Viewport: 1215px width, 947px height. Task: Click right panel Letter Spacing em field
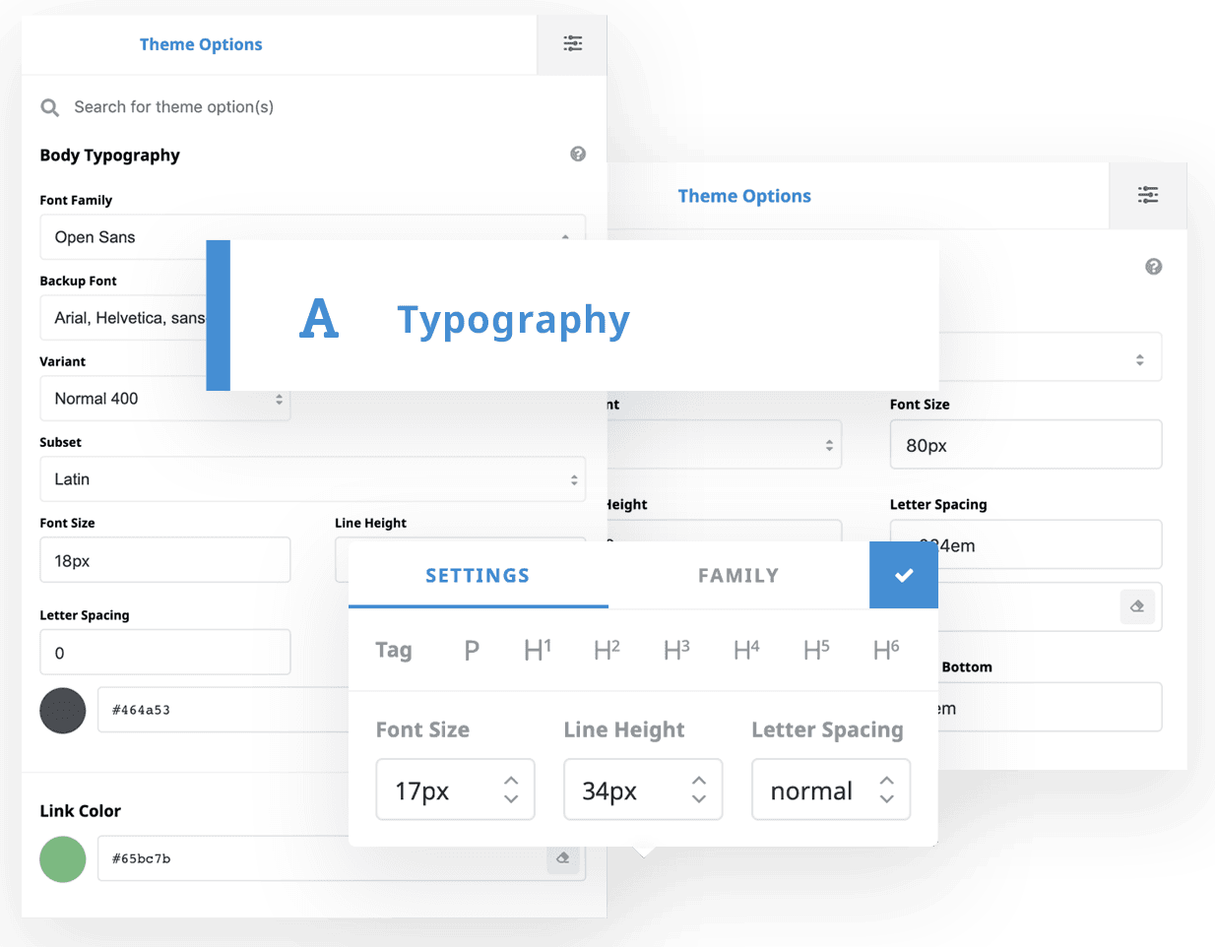pyautogui.click(x=1026, y=545)
